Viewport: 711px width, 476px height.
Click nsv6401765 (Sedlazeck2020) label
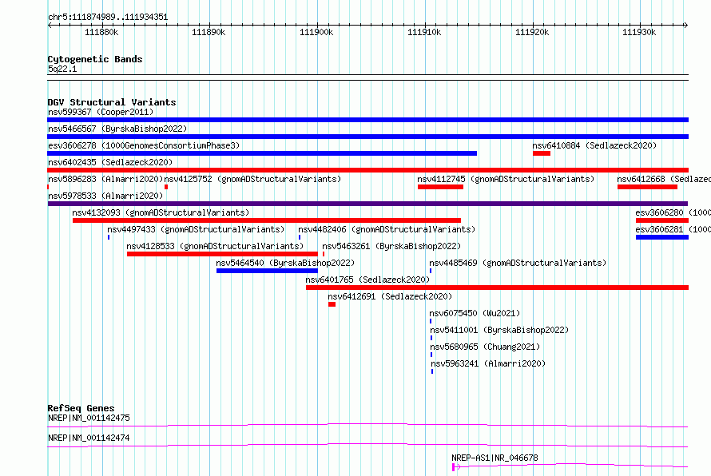point(367,280)
